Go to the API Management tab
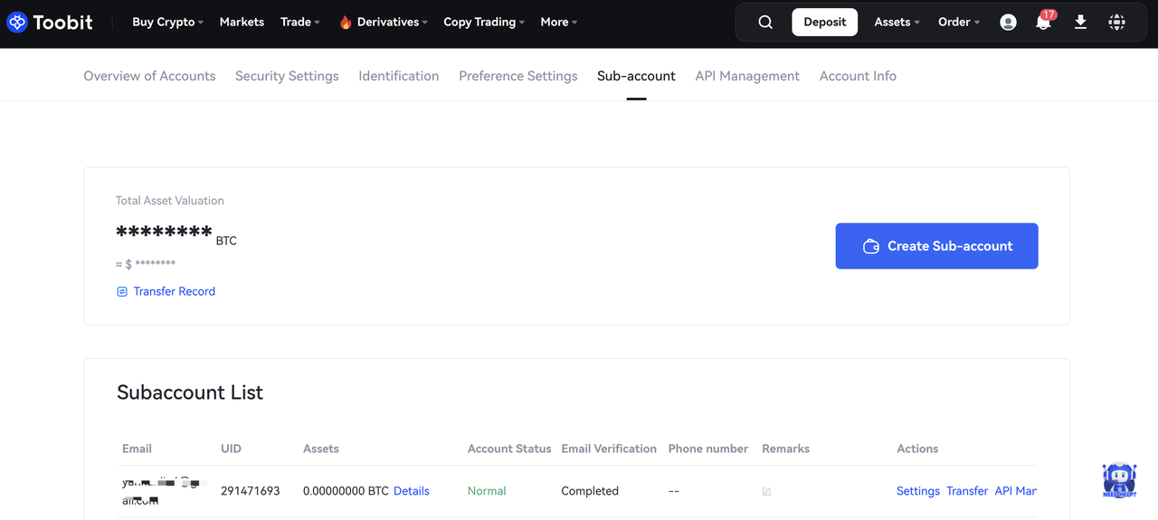The height and width of the screenshot is (520, 1158). pos(747,76)
